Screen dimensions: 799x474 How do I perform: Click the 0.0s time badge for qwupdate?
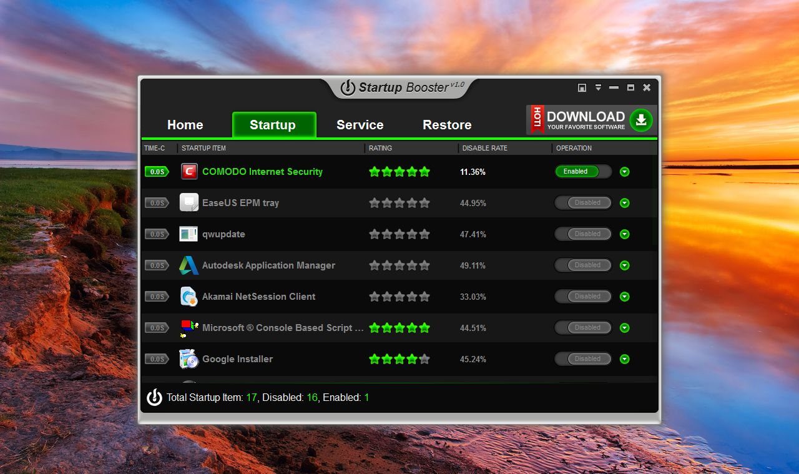pyautogui.click(x=157, y=234)
